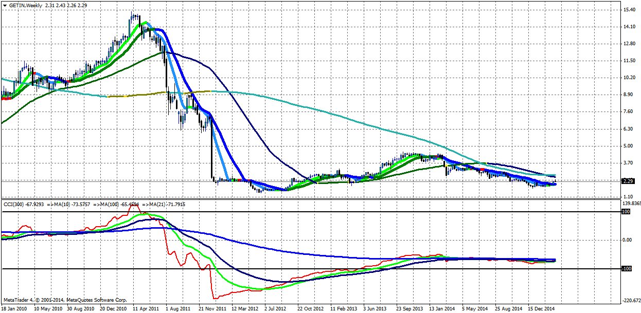The height and width of the screenshot is (313, 641).
Task: Click the 10 May 2010 date label
Action: [47, 308]
